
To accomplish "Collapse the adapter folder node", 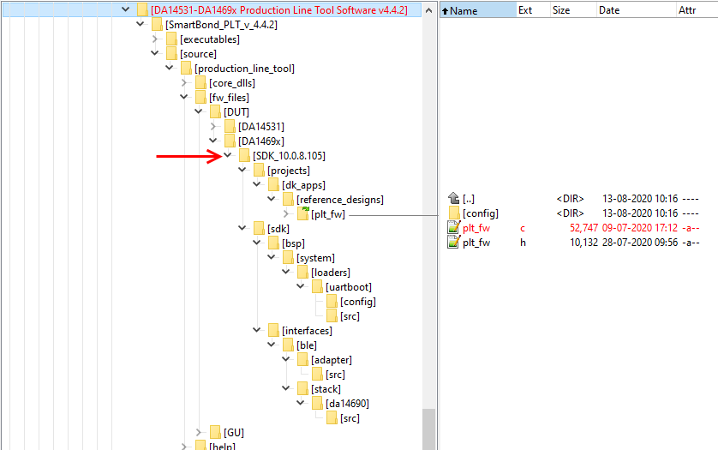I will 287,359.
